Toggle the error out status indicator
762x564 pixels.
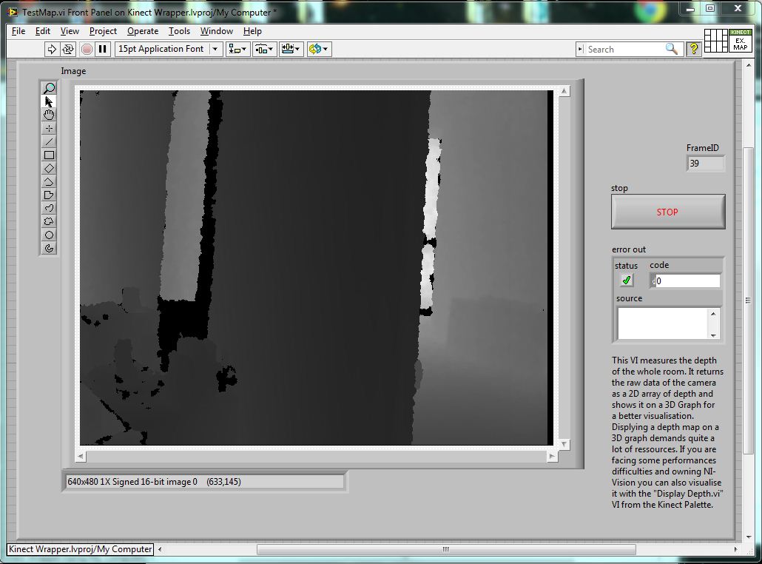627,281
